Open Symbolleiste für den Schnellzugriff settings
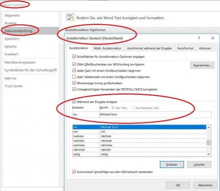 [30, 70]
